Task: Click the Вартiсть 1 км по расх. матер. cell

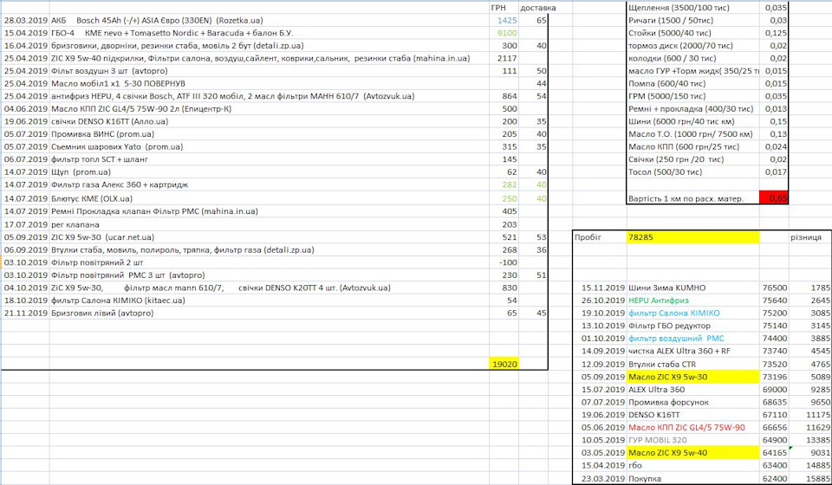Action: click(693, 198)
